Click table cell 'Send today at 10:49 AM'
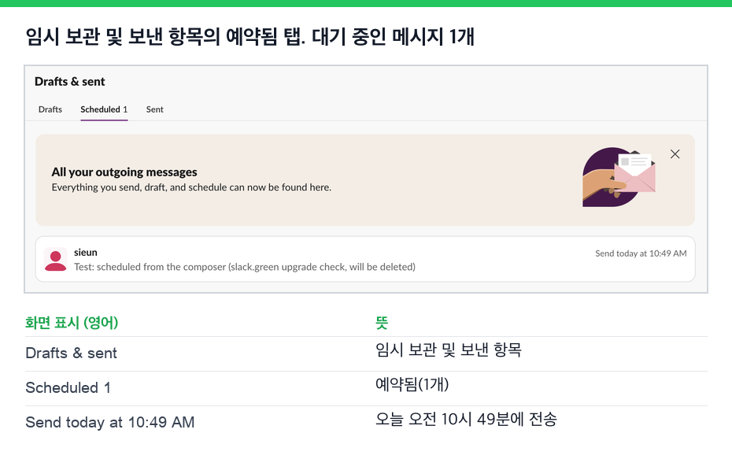 (x=109, y=423)
